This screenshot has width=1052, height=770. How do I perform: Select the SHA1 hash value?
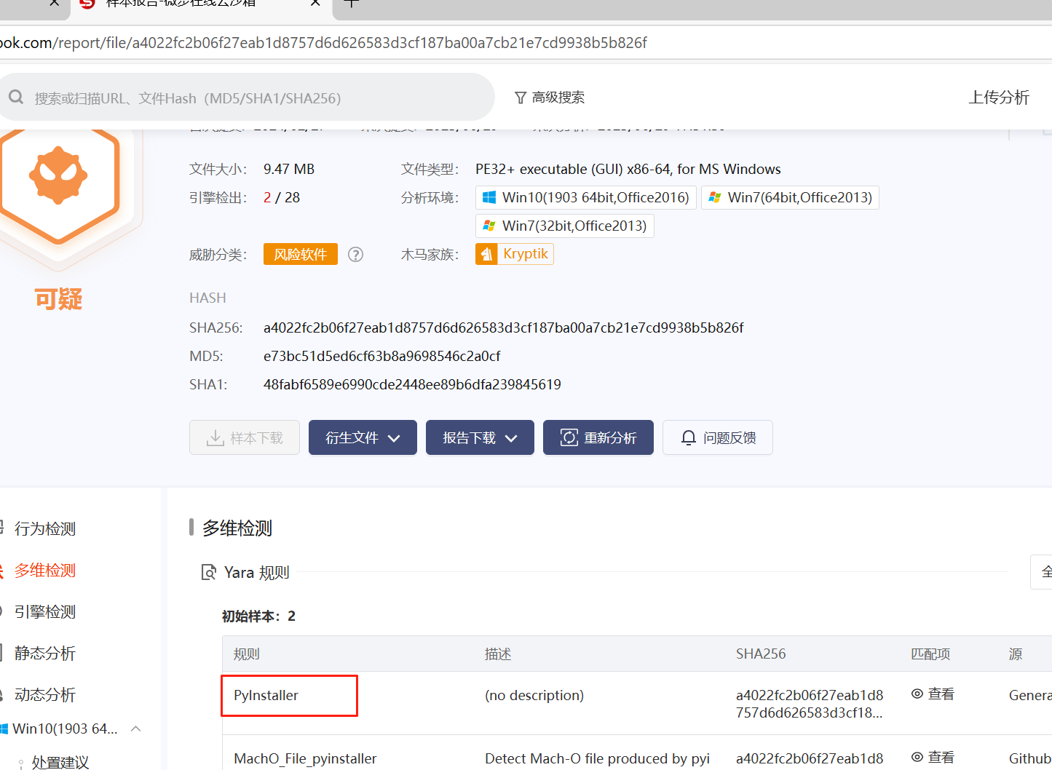412,384
